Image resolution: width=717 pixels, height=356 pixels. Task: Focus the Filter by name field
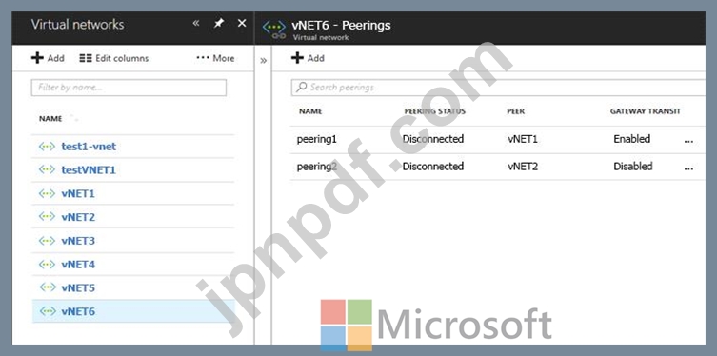click(129, 88)
